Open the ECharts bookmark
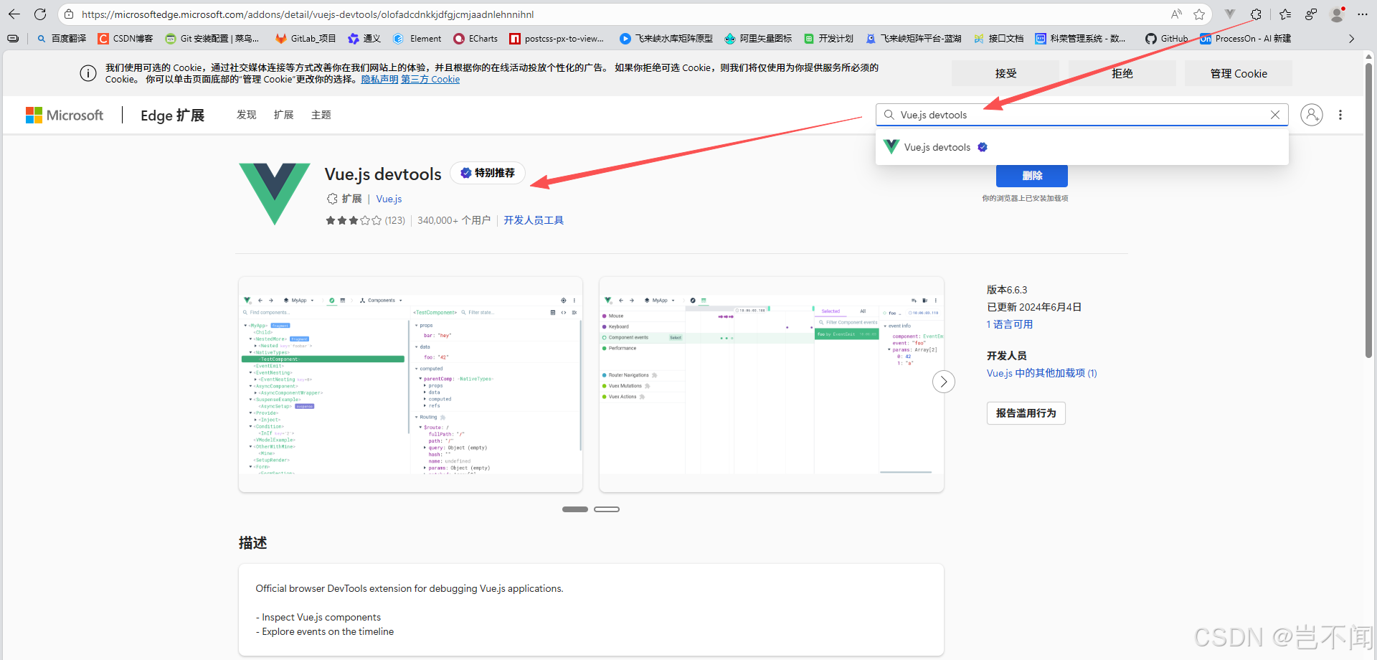1377x660 pixels. tap(475, 39)
